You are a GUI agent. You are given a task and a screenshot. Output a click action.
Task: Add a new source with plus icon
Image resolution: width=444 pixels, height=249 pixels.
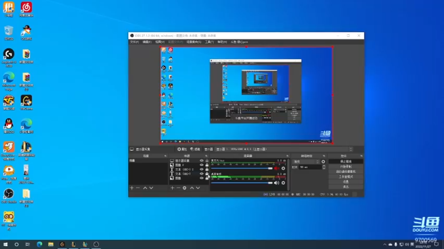click(x=172, y=188)
